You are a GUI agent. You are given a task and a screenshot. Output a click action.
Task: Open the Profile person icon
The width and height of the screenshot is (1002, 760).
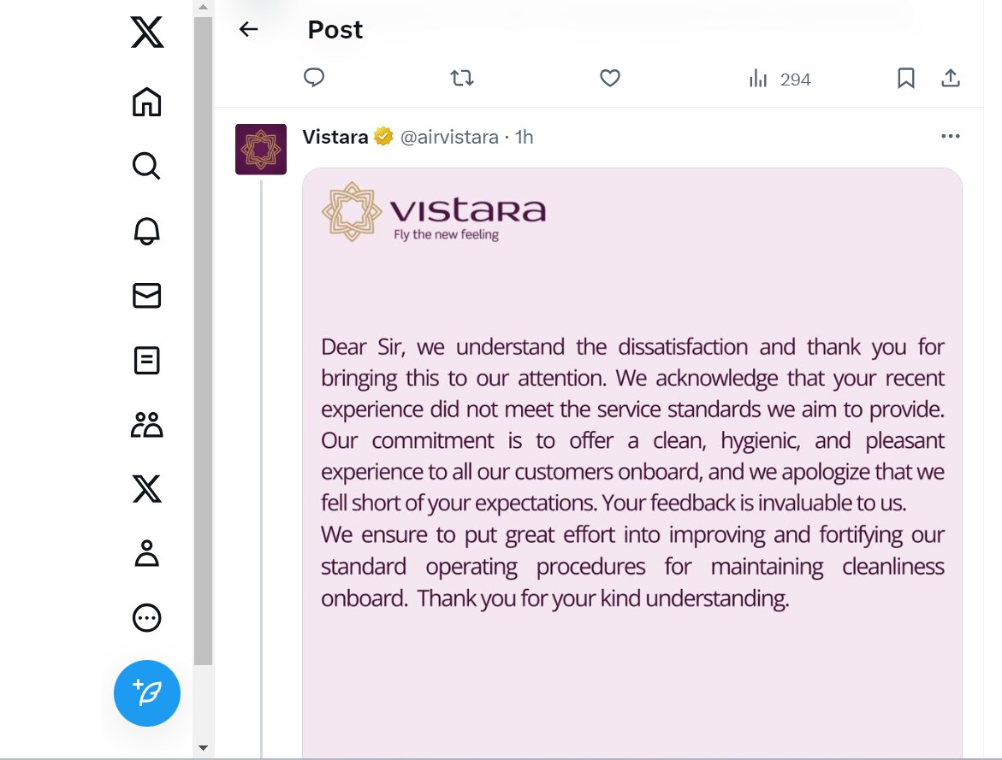[x=147, y=553]
